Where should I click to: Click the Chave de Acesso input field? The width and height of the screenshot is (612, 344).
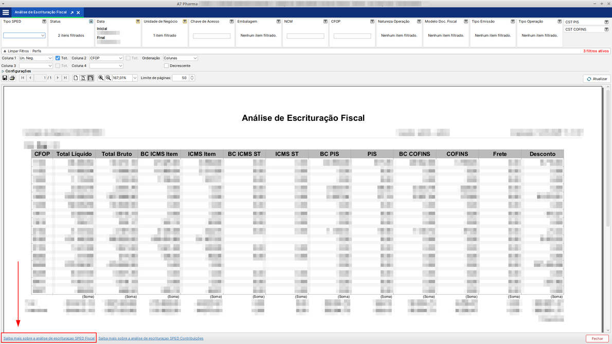click(211, 36)
